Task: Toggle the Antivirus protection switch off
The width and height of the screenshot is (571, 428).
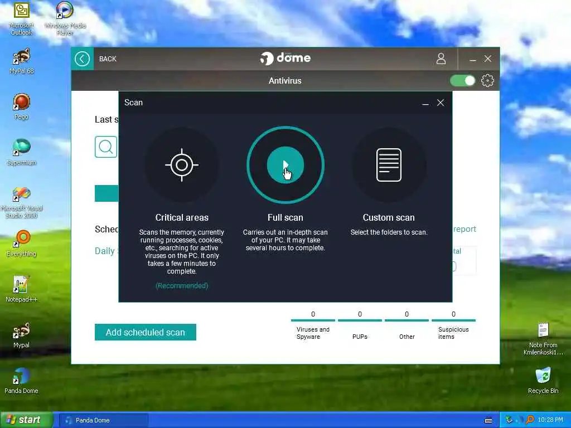Action: coord(463,80)
